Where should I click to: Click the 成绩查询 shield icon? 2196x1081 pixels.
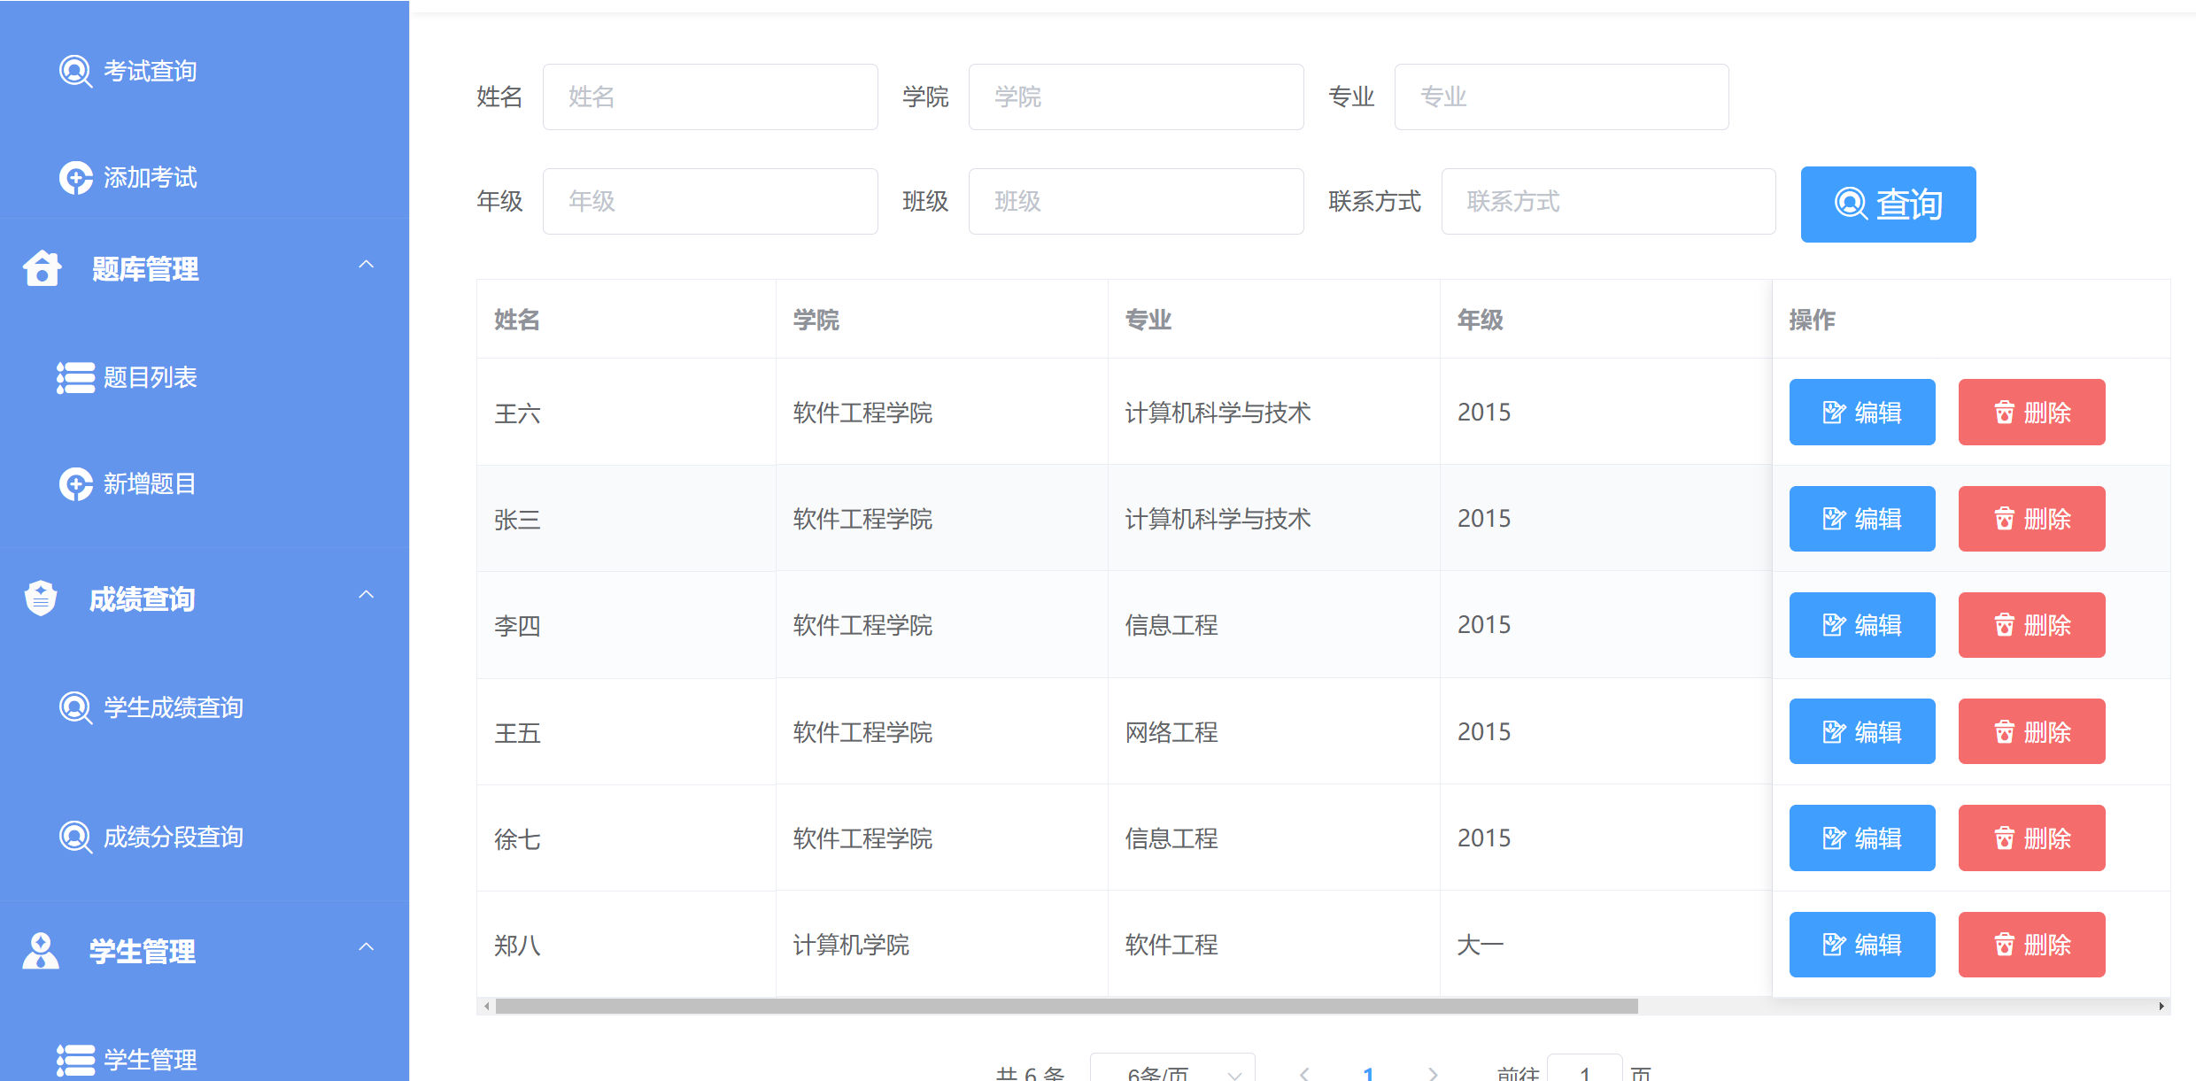(x=40, y=598)
